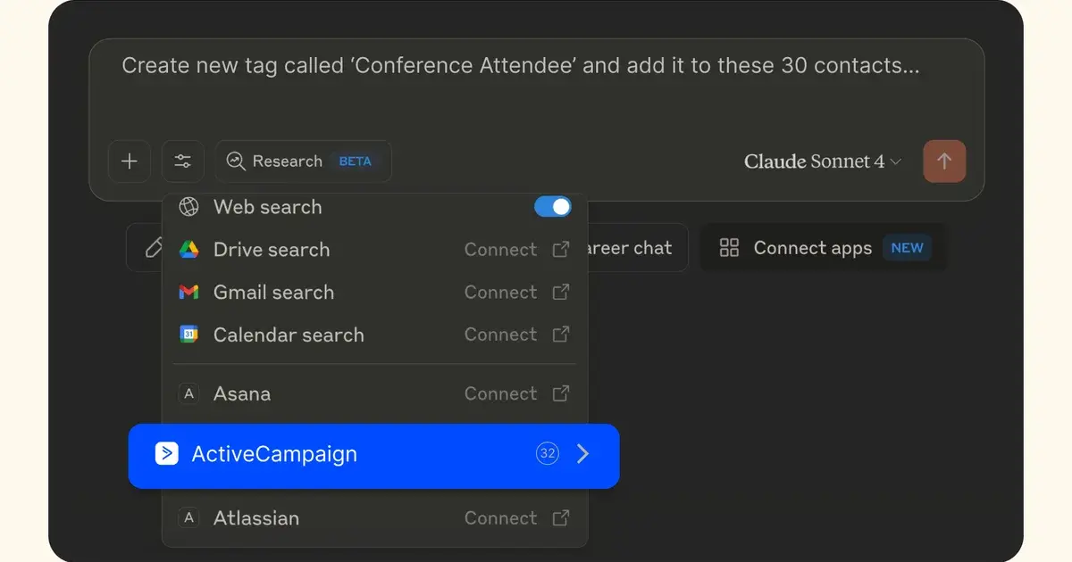Click the downward chevron next to Claude Sonnet 4
1072x562 pixels.
coord(893,162)
